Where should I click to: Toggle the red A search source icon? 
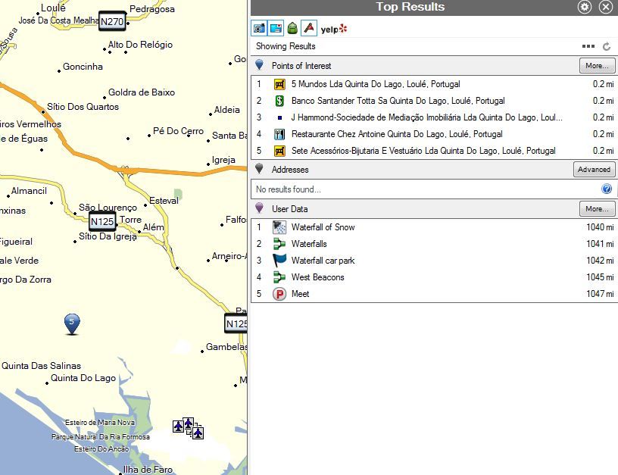[308, 28]
